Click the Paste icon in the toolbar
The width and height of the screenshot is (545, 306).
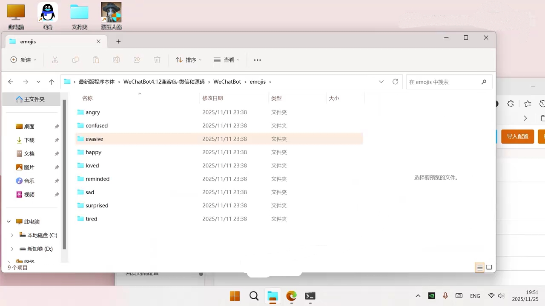(96, 59)
